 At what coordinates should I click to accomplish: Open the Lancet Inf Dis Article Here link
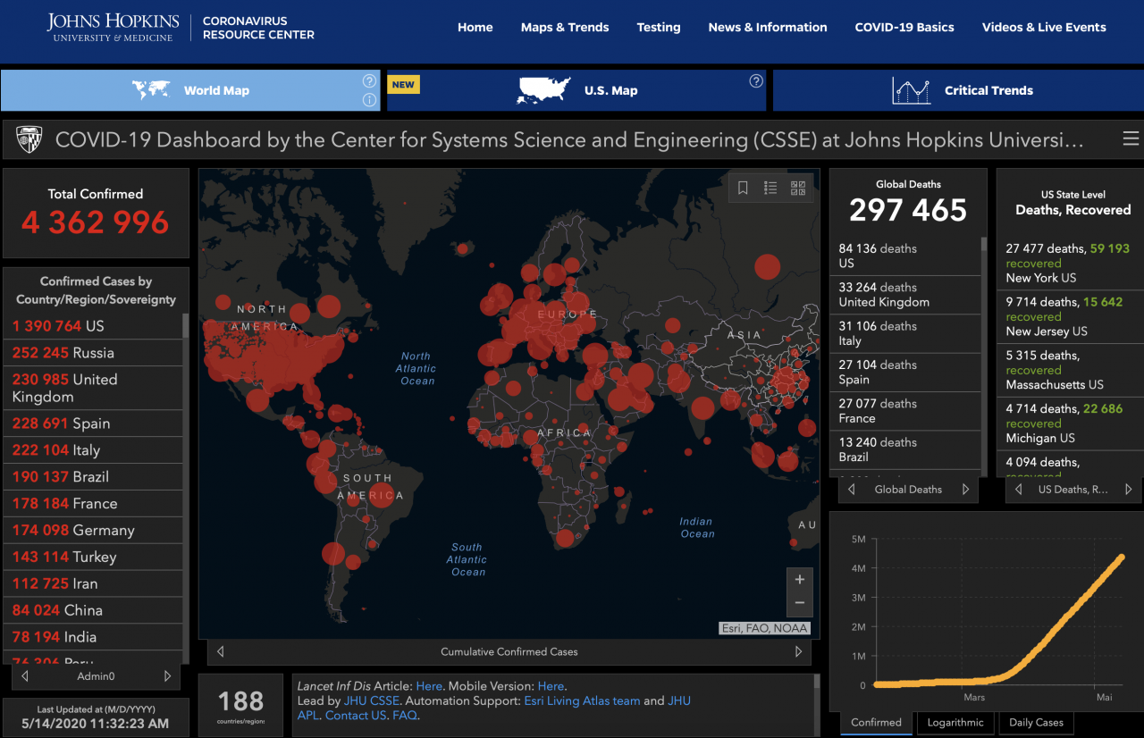click(x=429, y=686)
